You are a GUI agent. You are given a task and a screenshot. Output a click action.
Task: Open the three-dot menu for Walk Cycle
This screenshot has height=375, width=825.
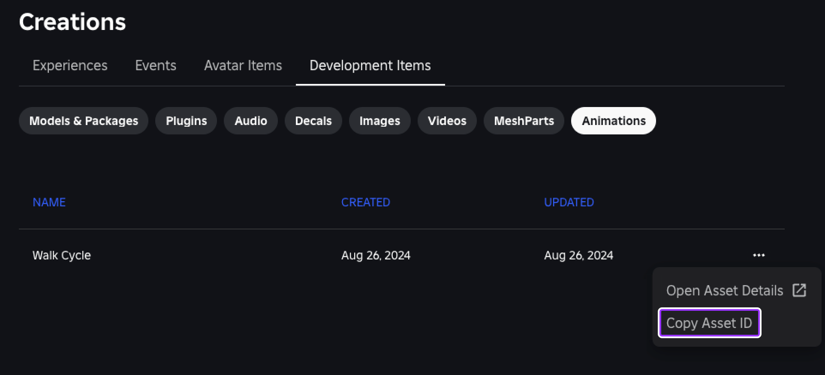click(x=759, y=255)
